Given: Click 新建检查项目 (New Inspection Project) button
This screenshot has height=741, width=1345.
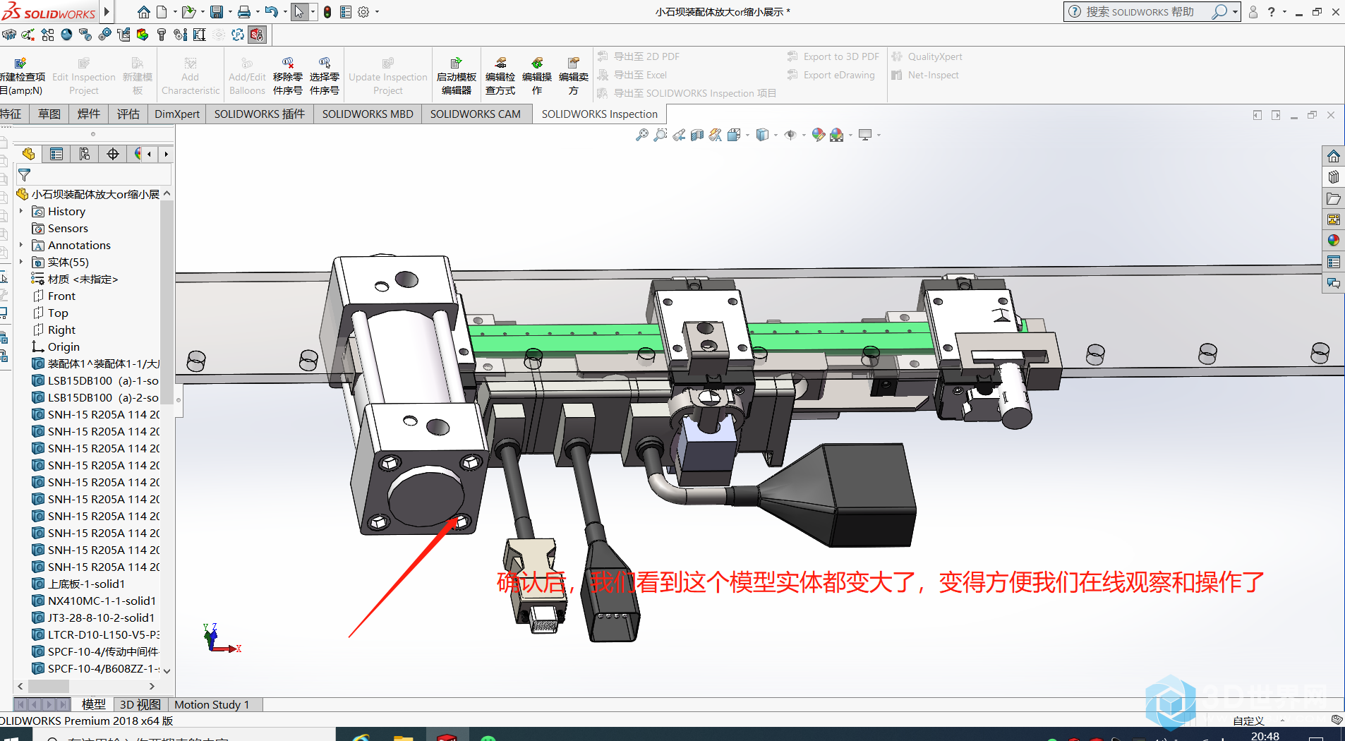Looking at the screenshot, I should tap(22, 76).
